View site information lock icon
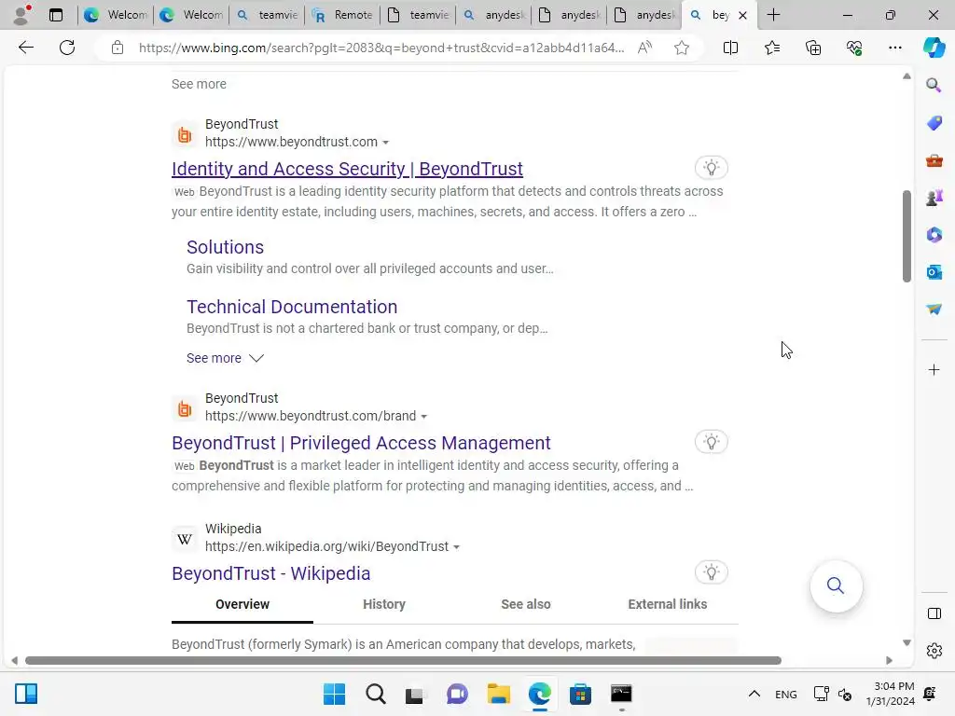The height and width of the screenshot is (716, 955). (118, 48)
